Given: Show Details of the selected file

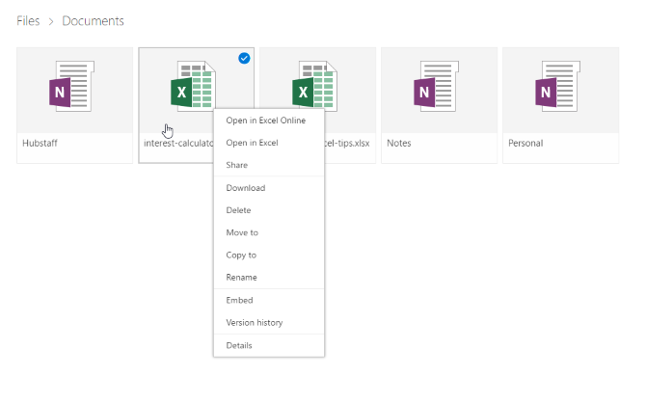Looking at the screenshot, I should click(x=239, y=345).
